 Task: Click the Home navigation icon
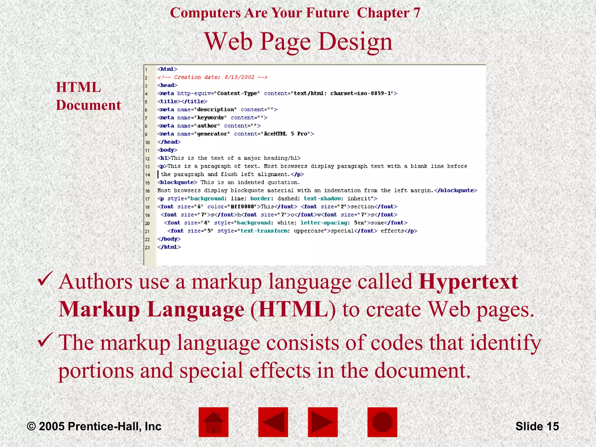pyautogui.click(x=213, y=422)
